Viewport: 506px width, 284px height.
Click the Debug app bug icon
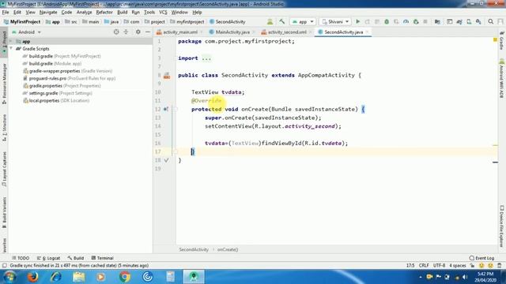pos(387,21)
